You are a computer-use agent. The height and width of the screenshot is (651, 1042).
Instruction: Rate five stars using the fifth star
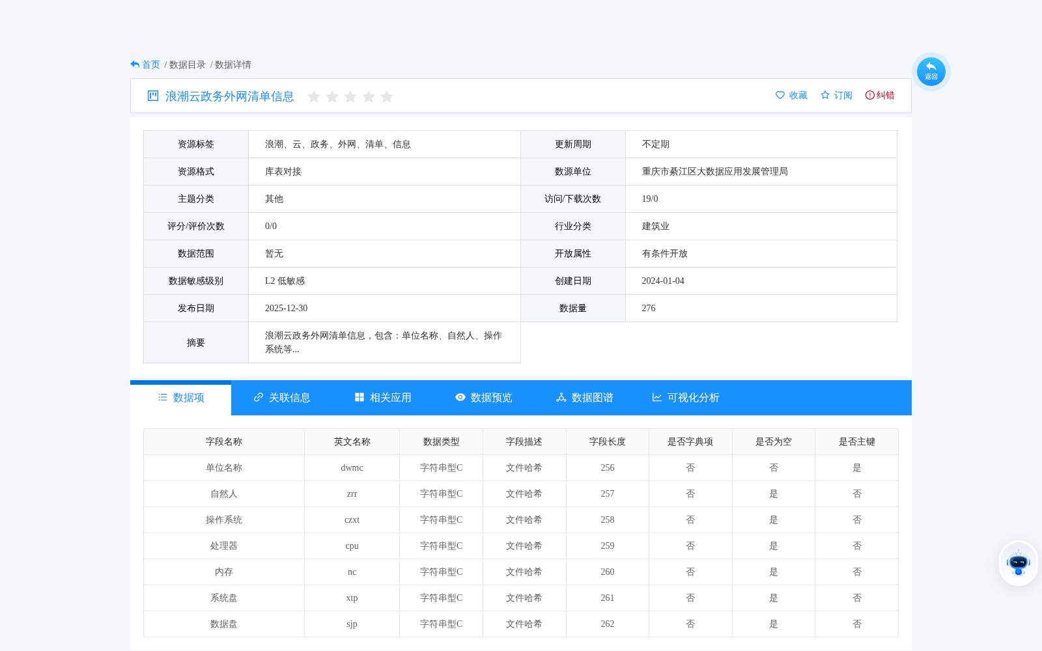(x=387, y=96)
